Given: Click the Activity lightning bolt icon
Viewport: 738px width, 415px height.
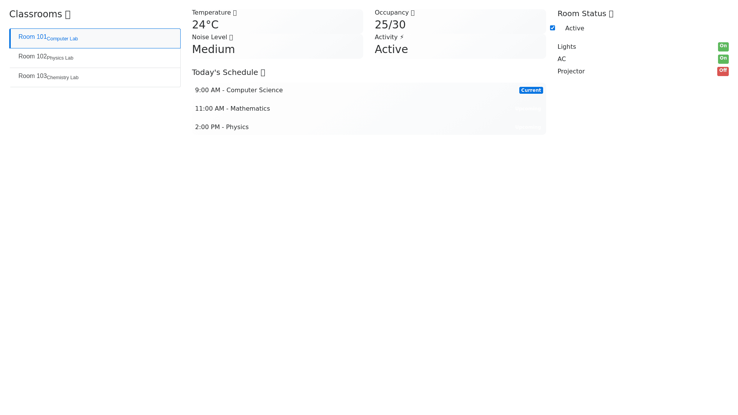Looking at the screenshot, I should click(x=402, y=37).
